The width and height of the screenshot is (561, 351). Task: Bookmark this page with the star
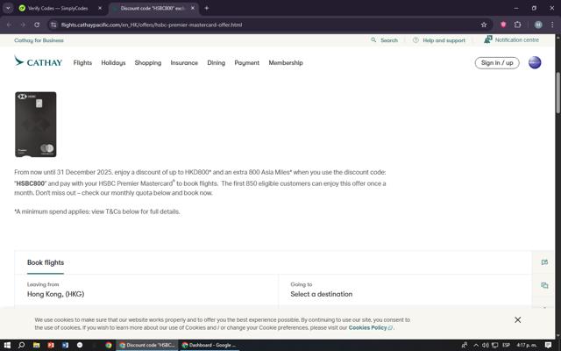point(484,25)
